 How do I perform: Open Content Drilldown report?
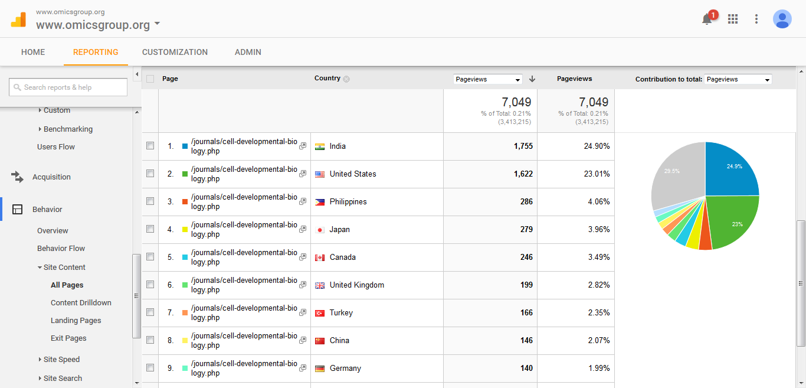(x=81, y=302)
